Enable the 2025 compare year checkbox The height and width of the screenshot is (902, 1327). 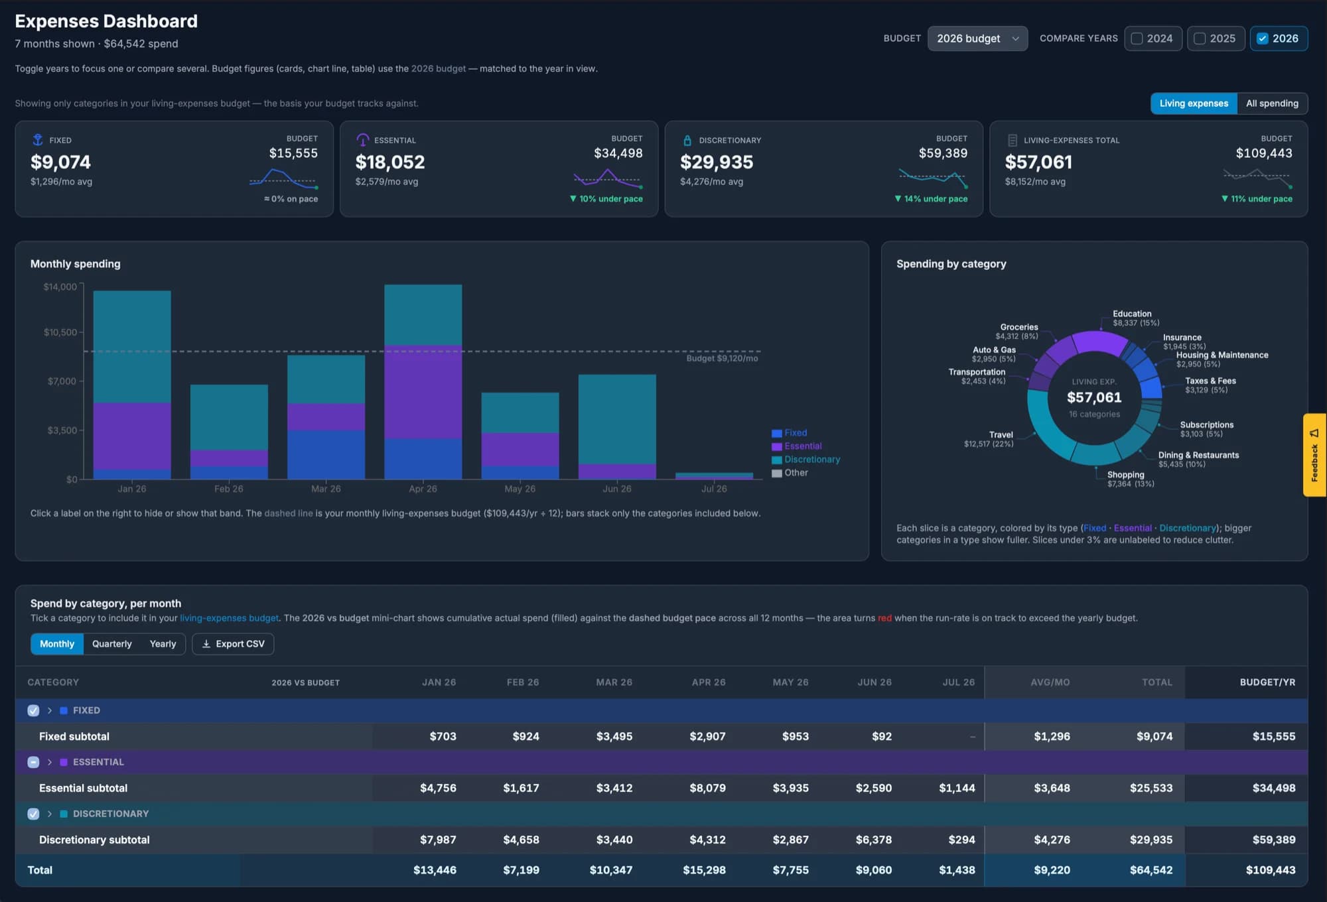(1200, 38)
